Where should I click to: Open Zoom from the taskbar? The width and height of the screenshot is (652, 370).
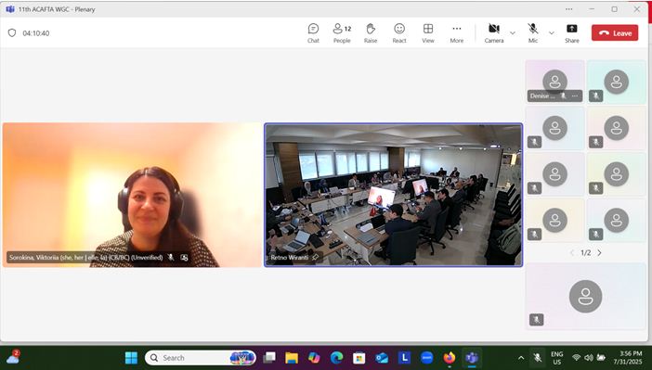(x=426, y=358)
